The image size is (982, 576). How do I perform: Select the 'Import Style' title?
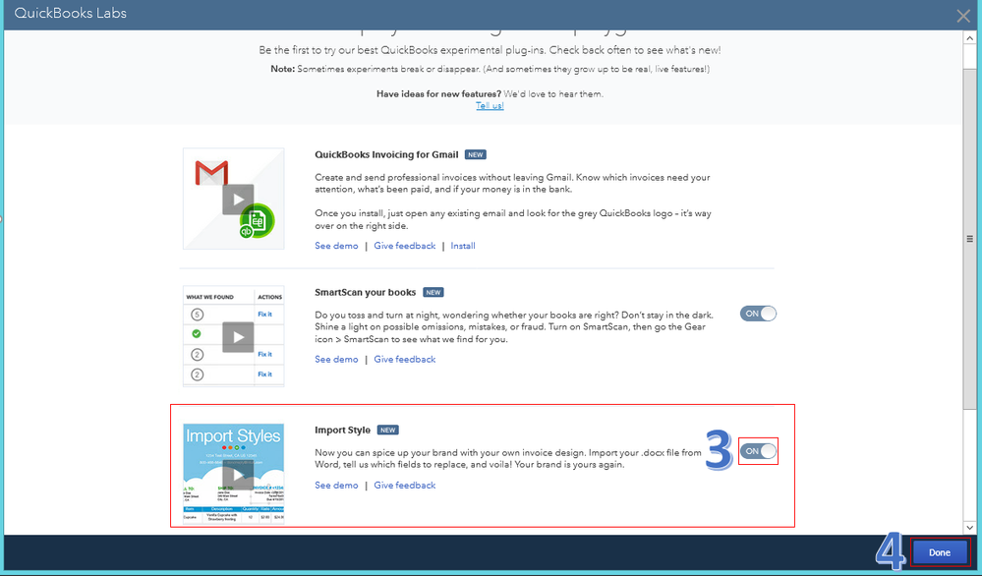coord(343,431)
